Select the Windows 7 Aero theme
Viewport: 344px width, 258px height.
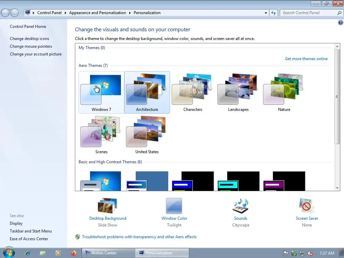coord(101,92)
